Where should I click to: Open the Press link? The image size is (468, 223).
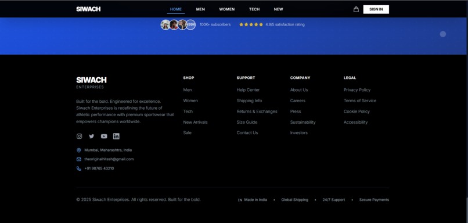pyautogui.click(x=296, y=111)
